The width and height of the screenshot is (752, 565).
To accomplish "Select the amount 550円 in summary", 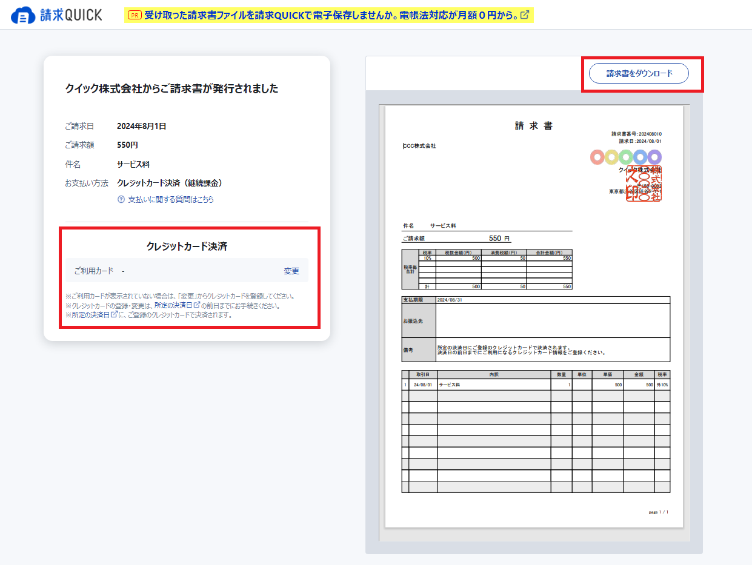I will tap(127, 145).
